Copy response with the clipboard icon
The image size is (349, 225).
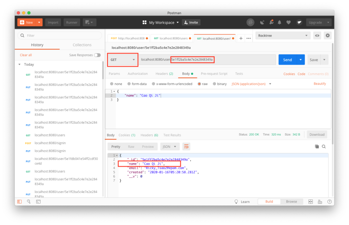click(317, 146)
